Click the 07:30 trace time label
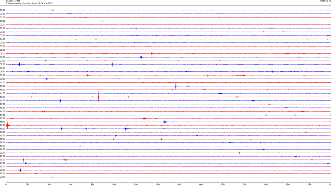The image size is (331, 186). click(2, 64)
